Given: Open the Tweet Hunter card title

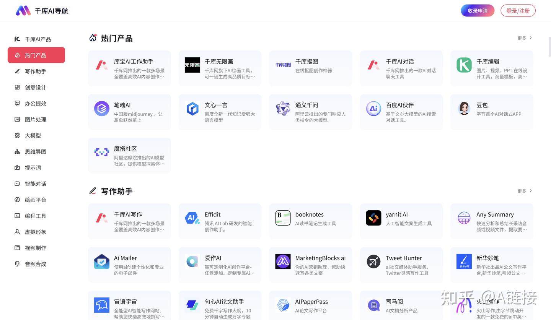Looking at the screenshot, I should (404, 258).
